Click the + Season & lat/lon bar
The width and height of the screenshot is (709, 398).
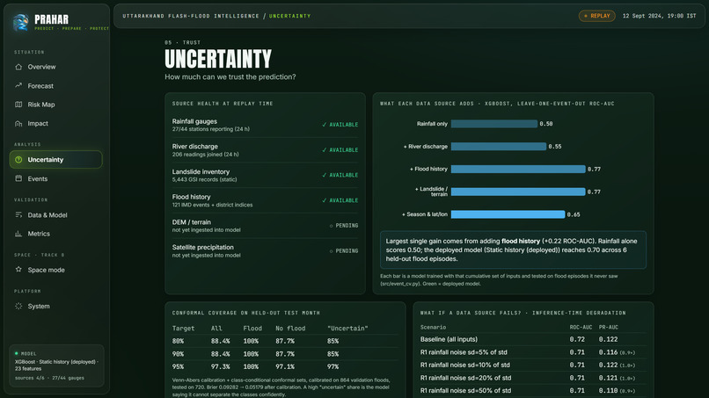pos(508,214)
